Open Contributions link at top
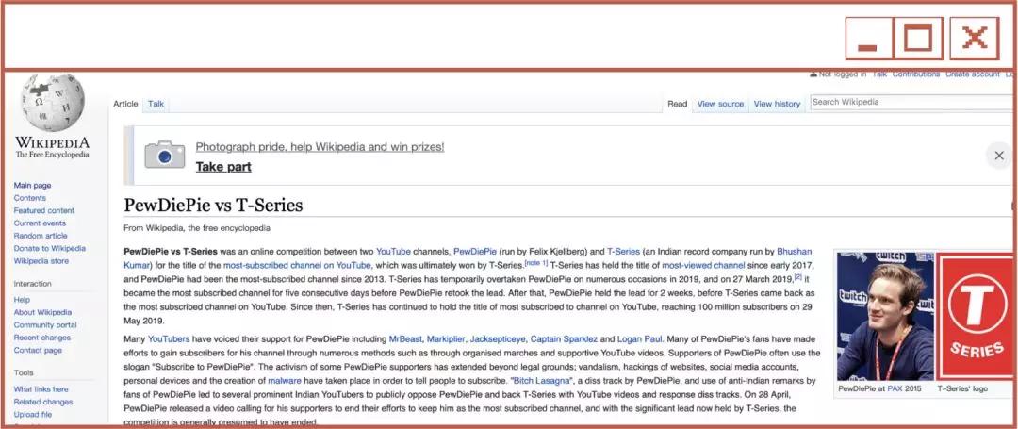This screenshot has height=429, width=1018. point(916,74)
